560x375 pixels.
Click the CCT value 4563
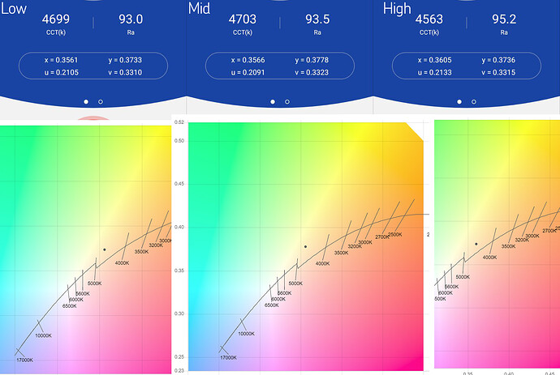pyautogui.click(x=429, y=19)
